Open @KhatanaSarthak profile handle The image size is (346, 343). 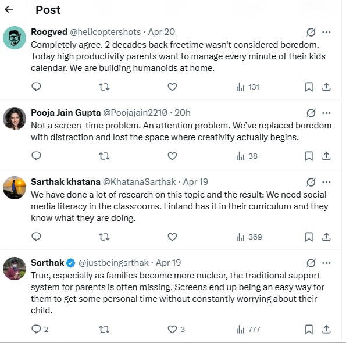140,182
